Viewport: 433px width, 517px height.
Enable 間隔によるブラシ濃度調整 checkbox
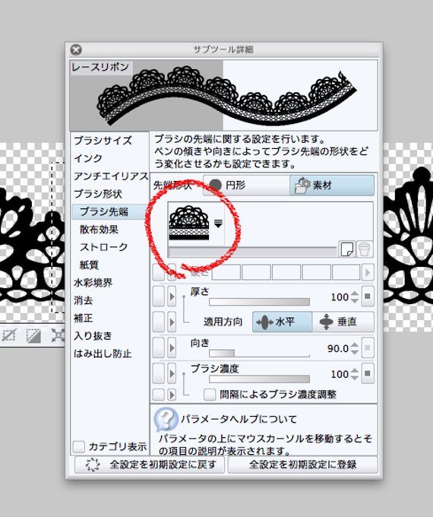pyautogui.click(x=209, y=395)
